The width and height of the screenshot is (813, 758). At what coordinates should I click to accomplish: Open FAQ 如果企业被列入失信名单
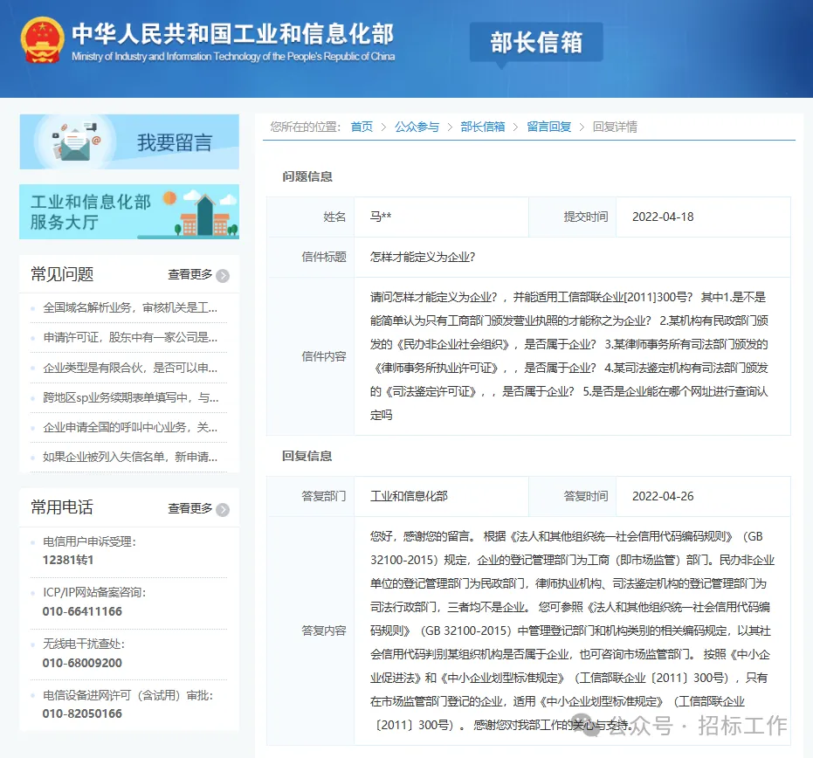pyautogui.click(x=129, y=457)
